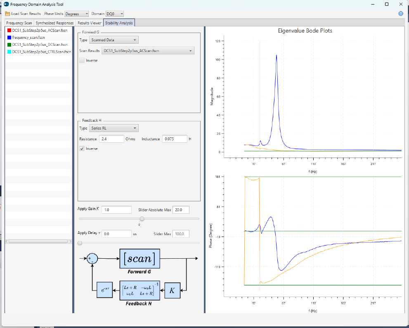Click scrollbar left arrow in file list
Viewport: 409px width, 328px height.
(x=7, y=241)
